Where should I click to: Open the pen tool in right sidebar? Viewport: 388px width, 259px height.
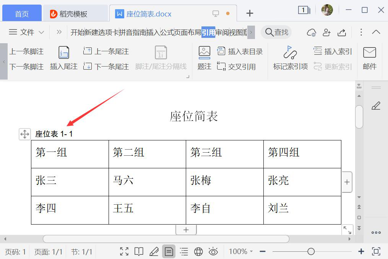376,106
